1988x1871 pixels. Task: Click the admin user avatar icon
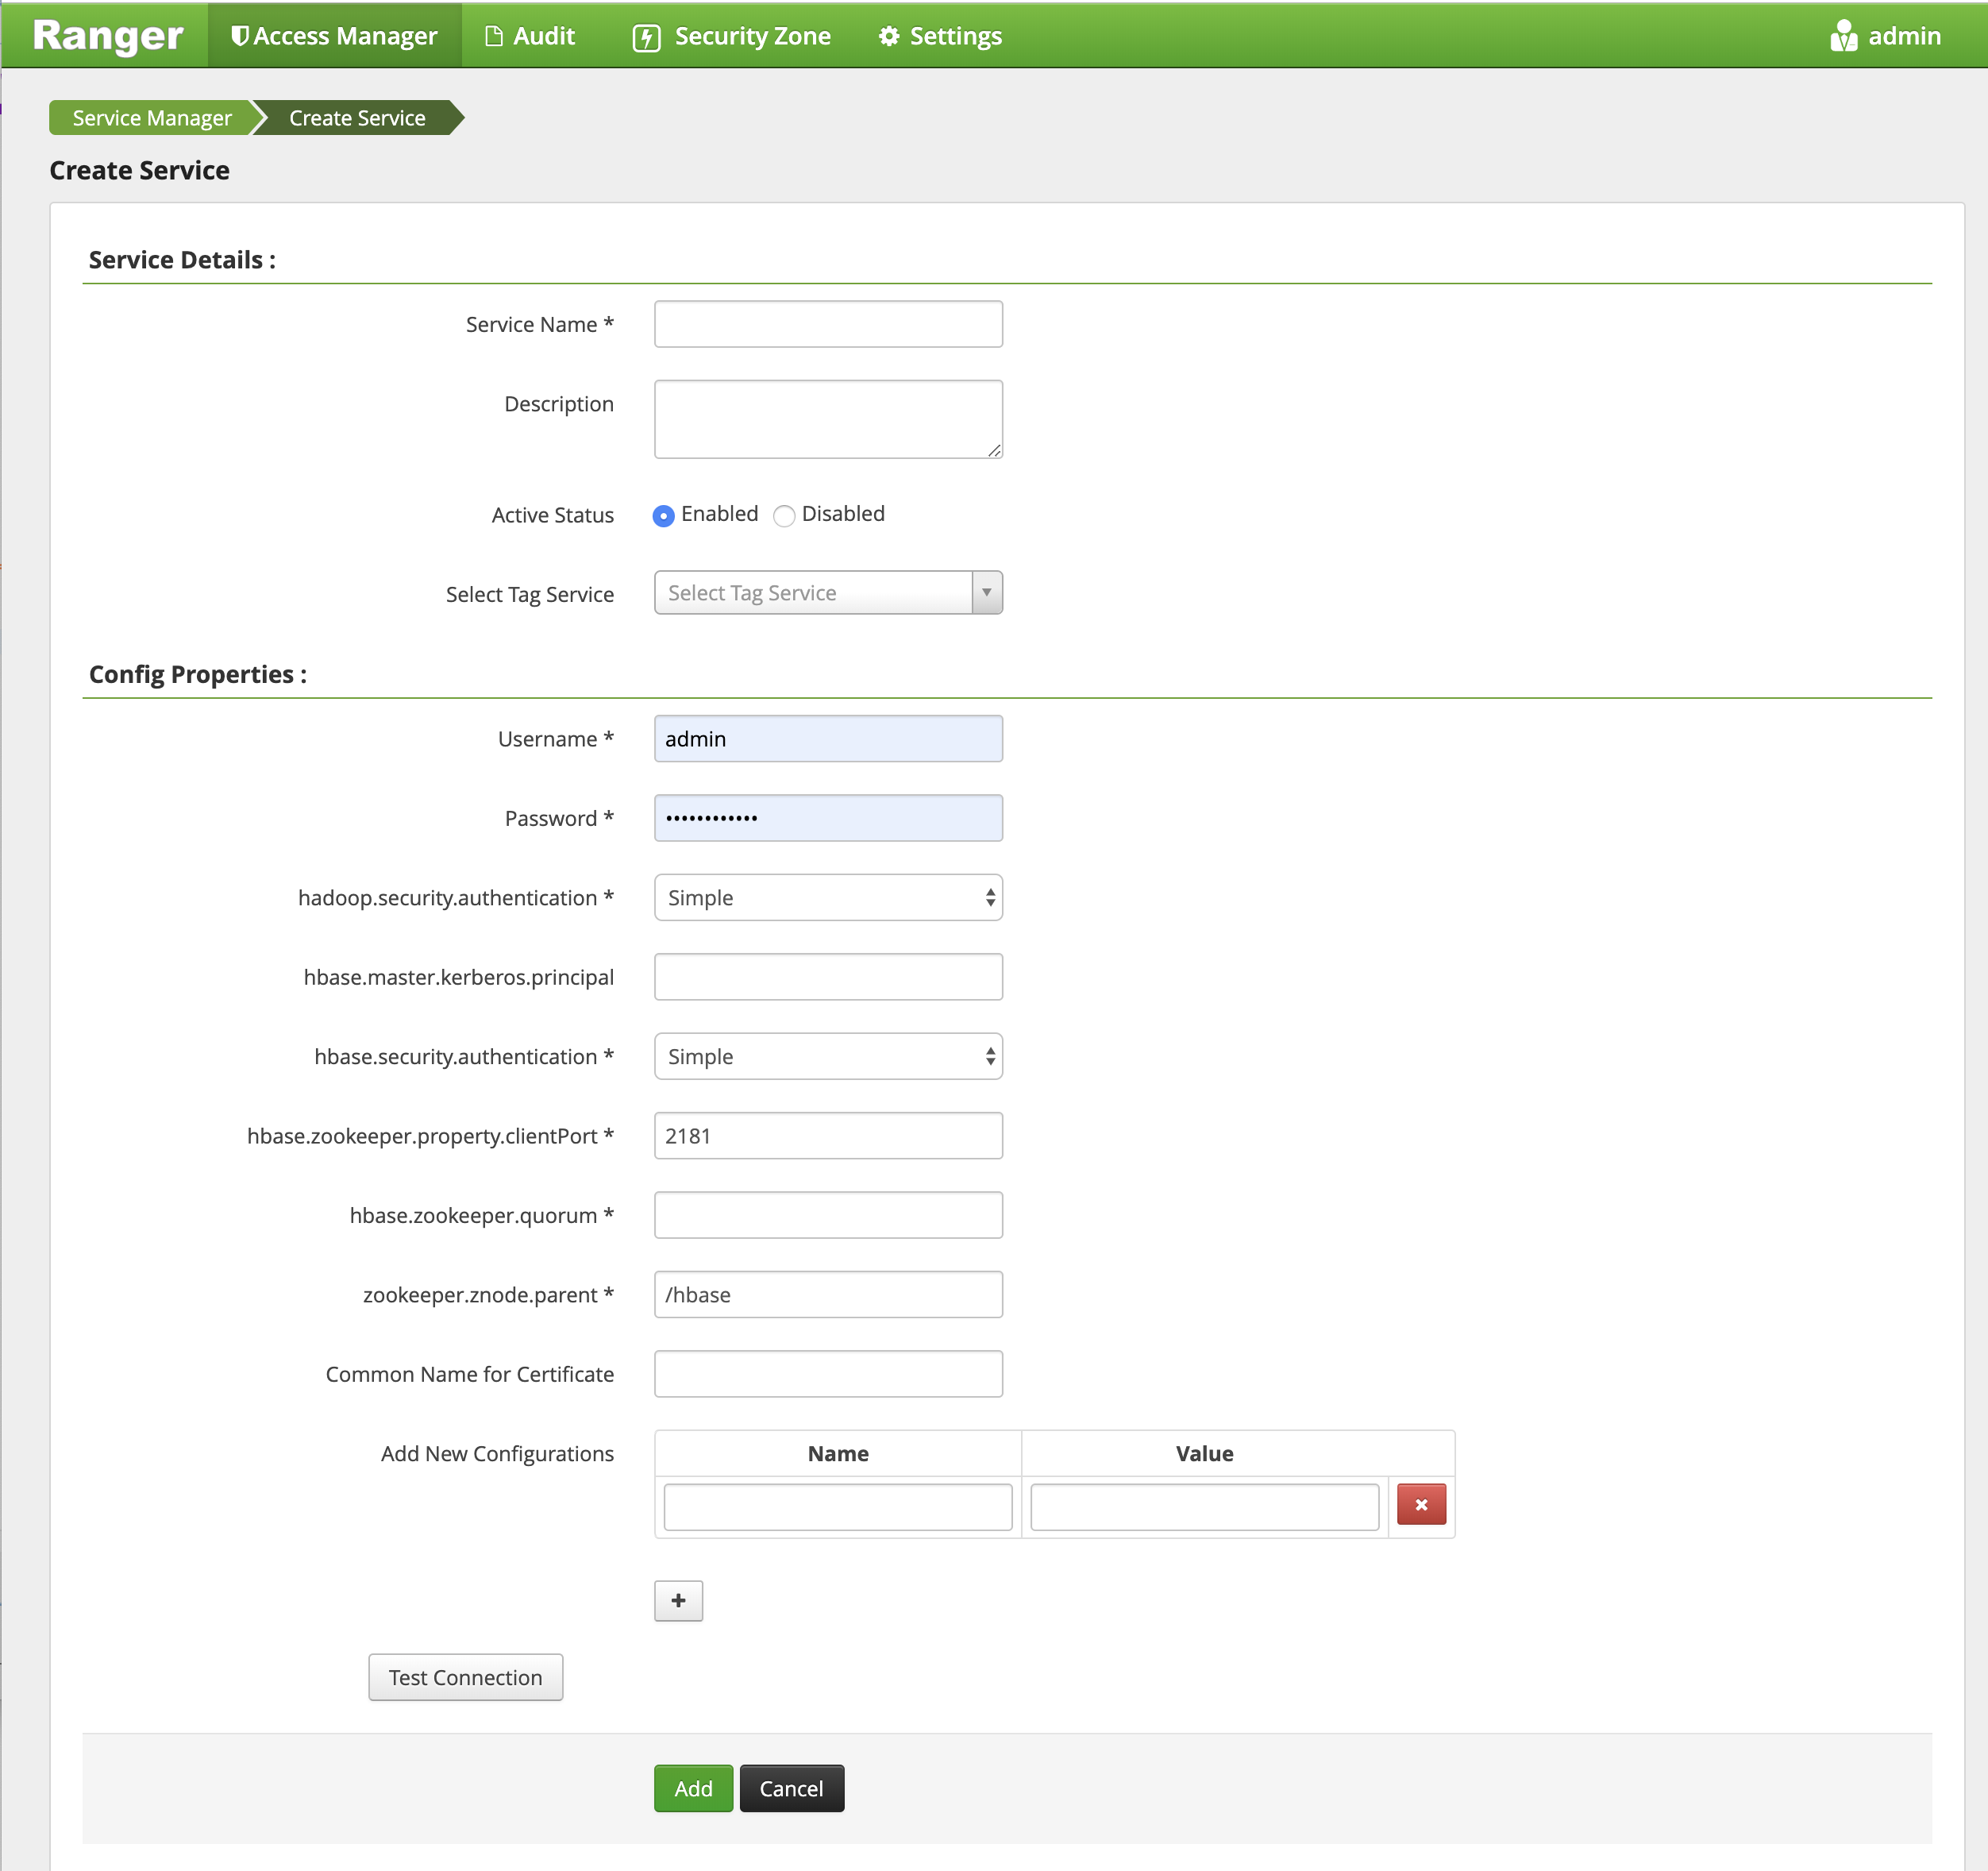click(1844, 36)
